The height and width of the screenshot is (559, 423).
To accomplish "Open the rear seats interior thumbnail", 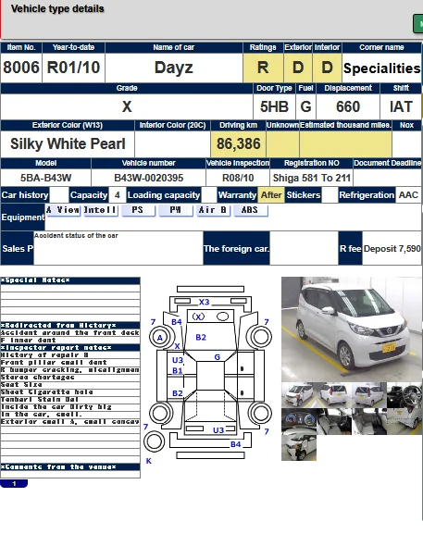I will [x=368, y=421].
